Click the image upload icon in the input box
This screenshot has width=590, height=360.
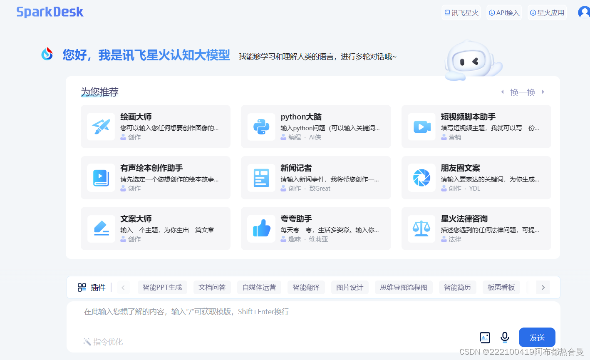coord(485,338)
